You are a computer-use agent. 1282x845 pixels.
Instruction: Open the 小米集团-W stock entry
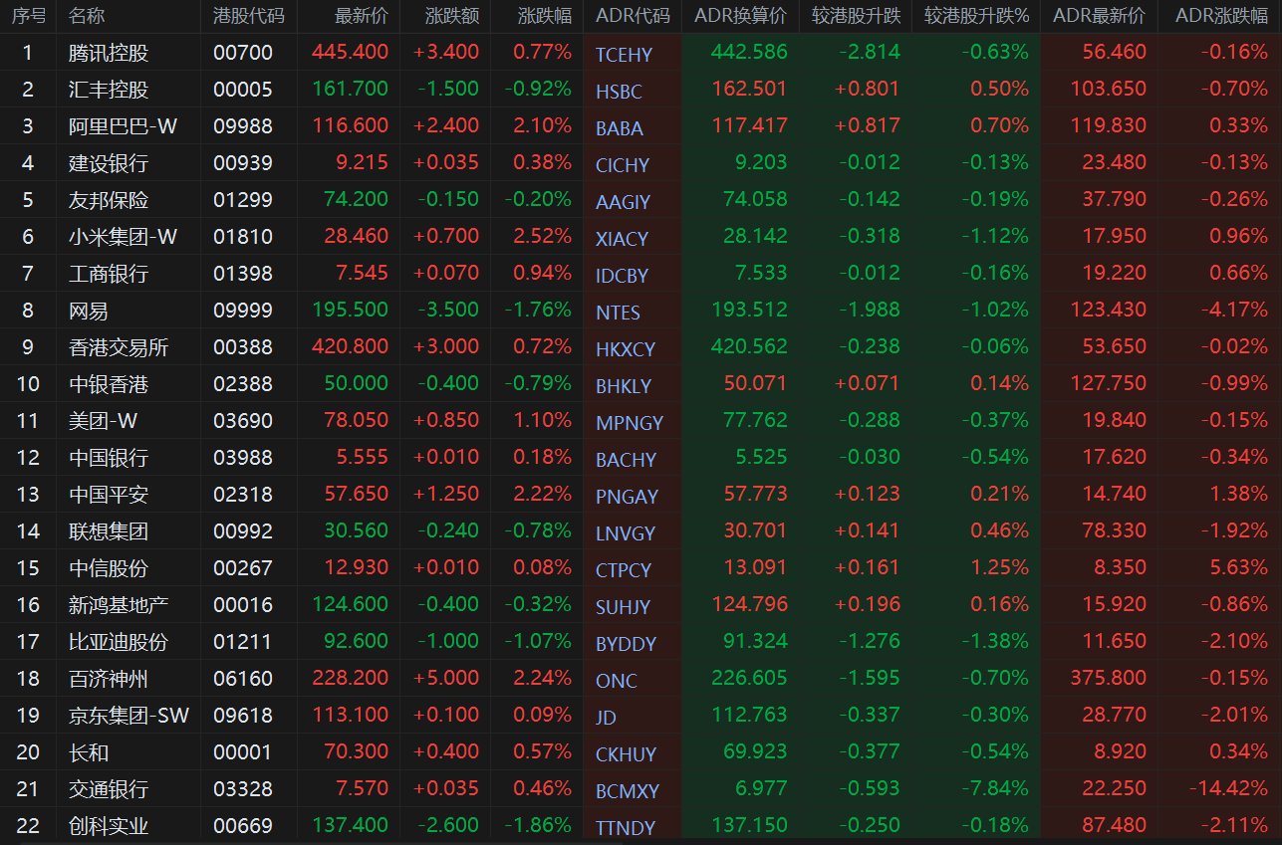(x=123, y=237)
